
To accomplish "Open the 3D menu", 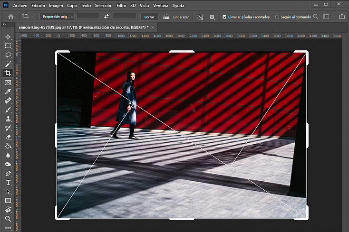I will coord(133,6).
